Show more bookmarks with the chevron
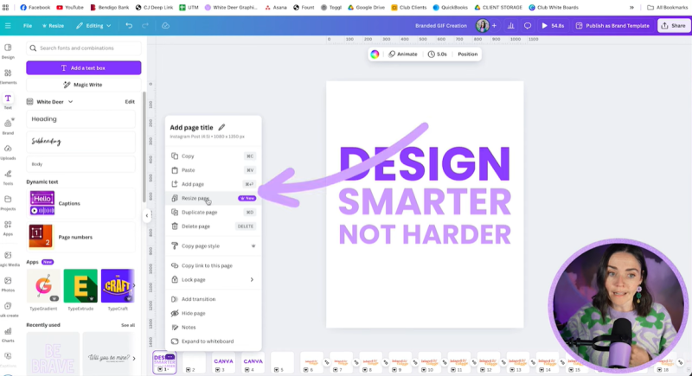 point(631,8)
